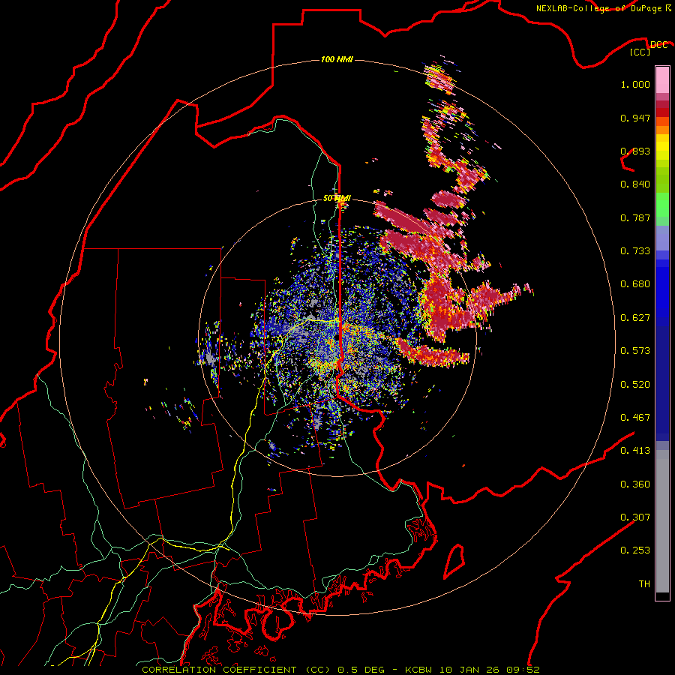The height and width of the screenshot is (675, 675).
Task: Select the 0.947 legend value
Action: [x=635, y=118]
